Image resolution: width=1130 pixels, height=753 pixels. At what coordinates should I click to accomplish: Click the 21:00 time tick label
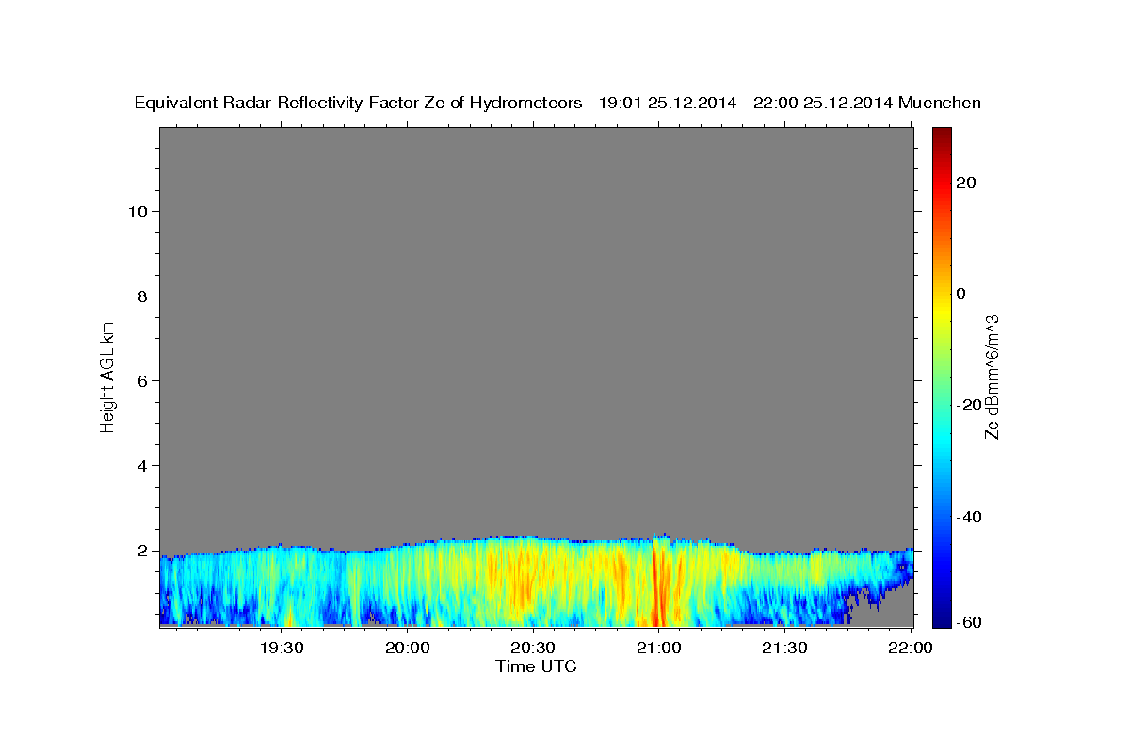[x=658, y=648]
